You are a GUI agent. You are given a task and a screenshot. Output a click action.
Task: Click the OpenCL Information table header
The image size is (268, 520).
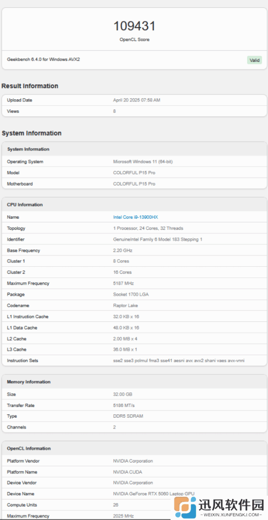tap(134, 448)
